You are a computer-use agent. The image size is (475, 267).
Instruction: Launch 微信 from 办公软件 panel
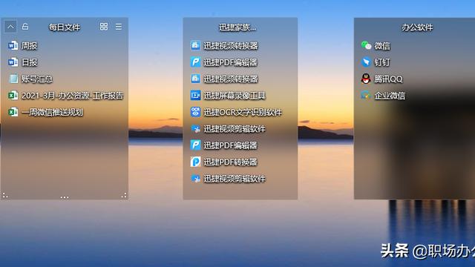(376, 46)
